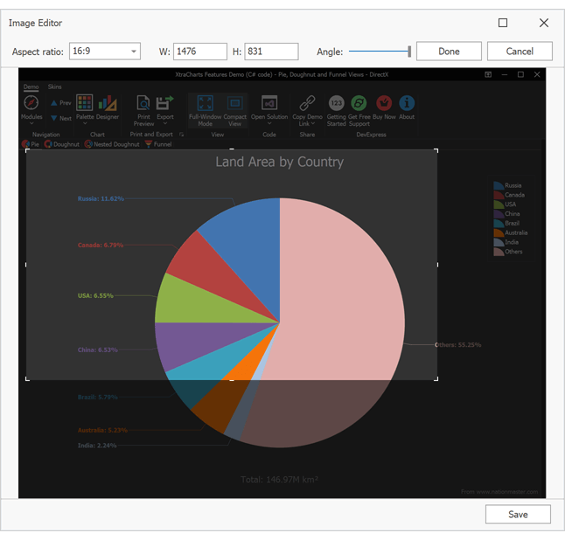Minimize the XtraCharts demo window
This screenshot has height=540, width=565.
coord(505,74)
